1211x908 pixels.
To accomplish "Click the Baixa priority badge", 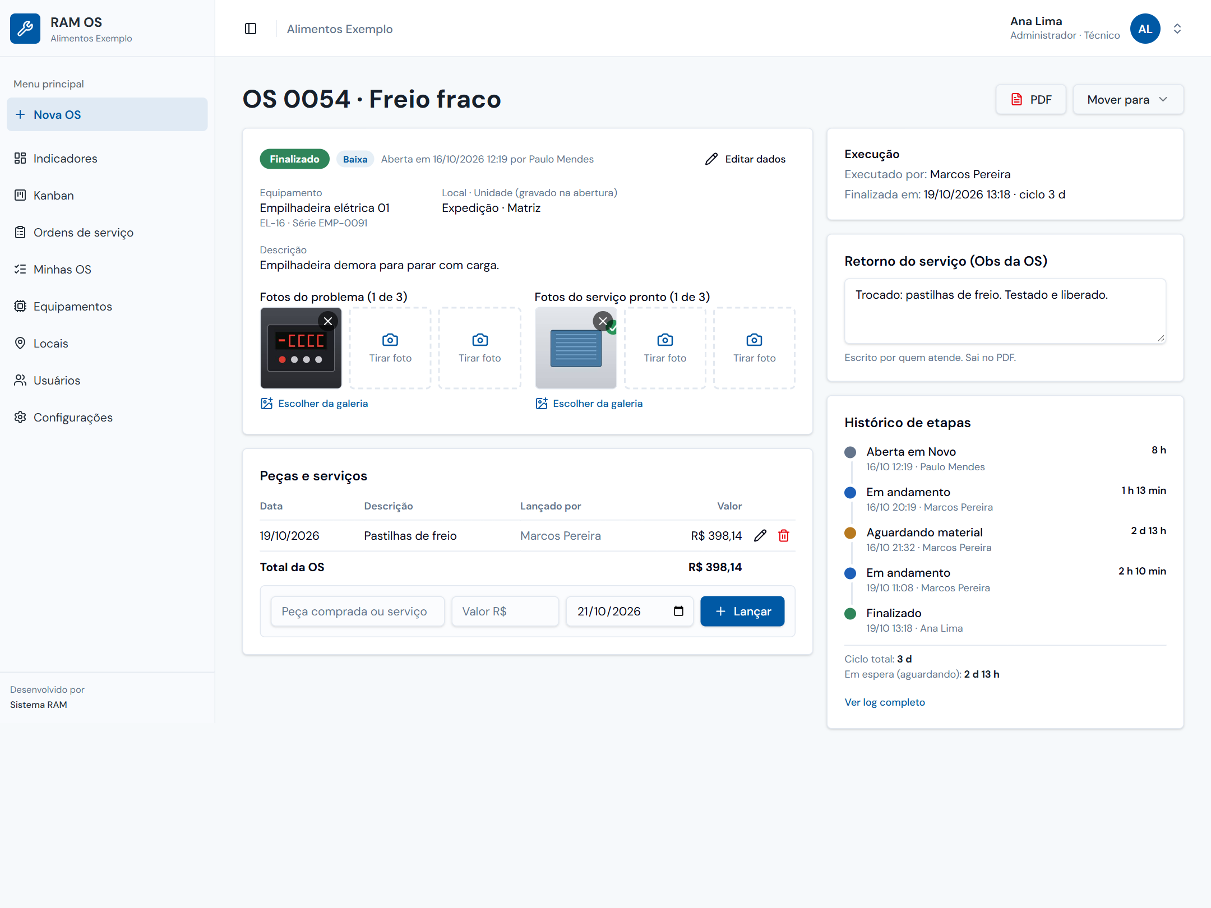I will tap(355, 159).
